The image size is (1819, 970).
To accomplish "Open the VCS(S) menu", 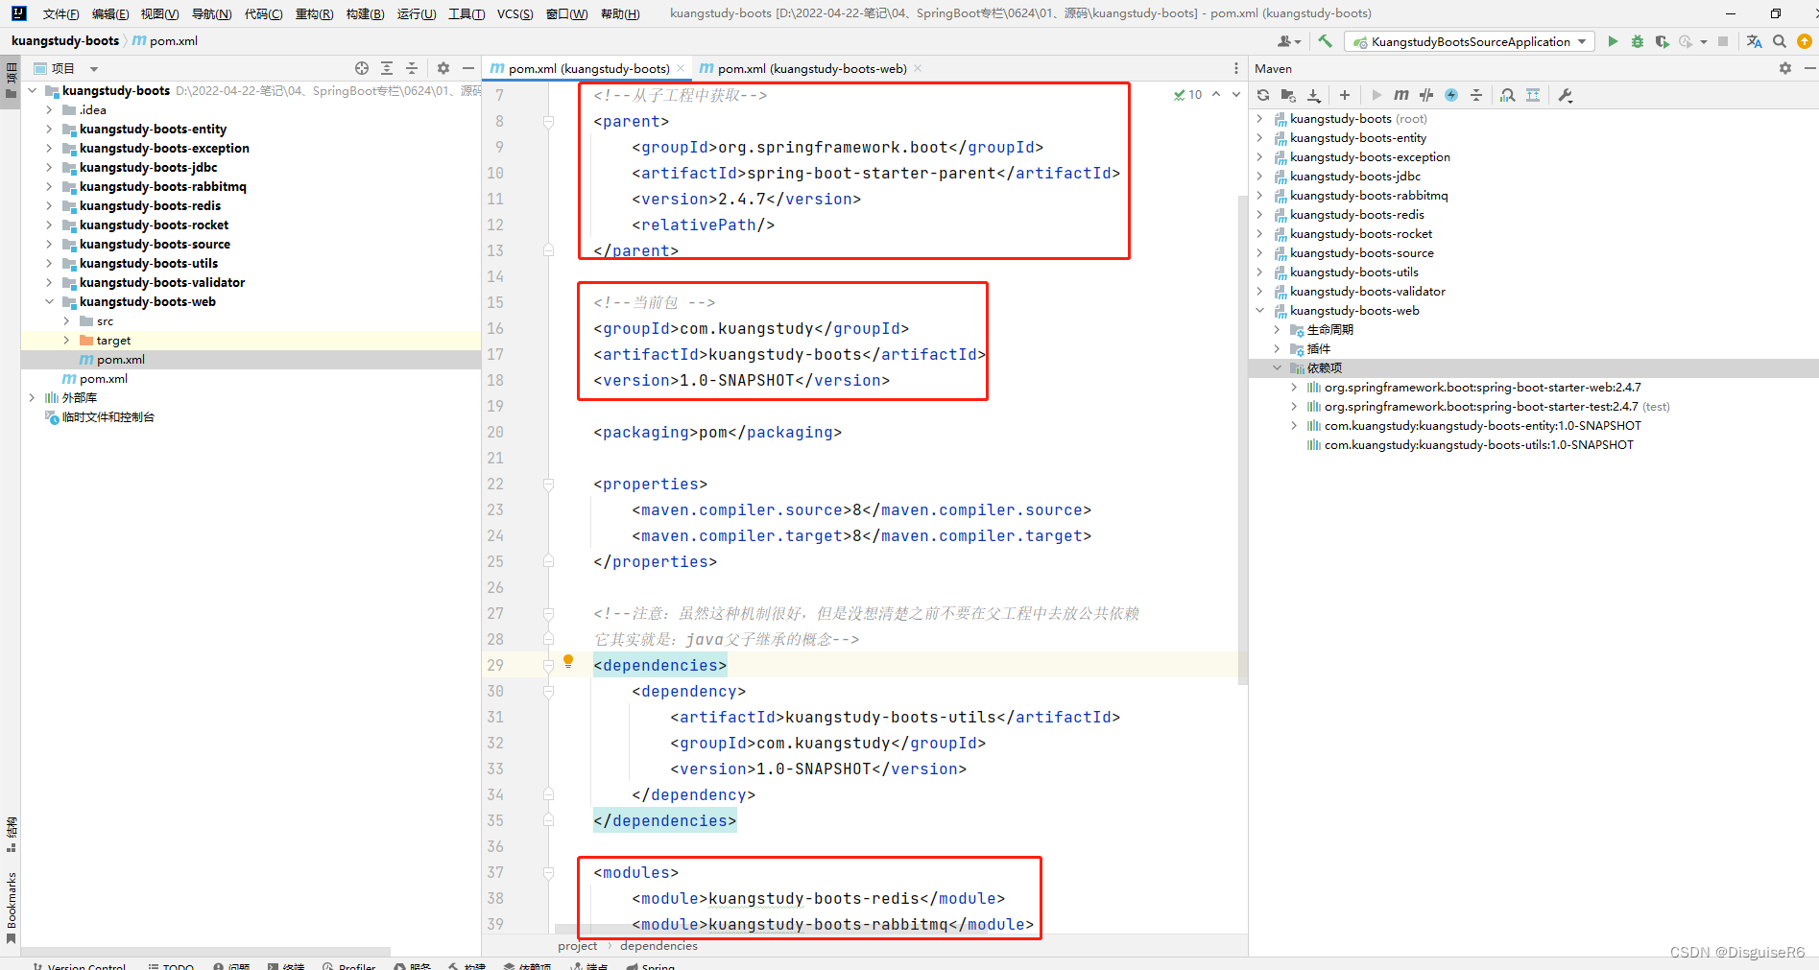I will [x=515, y=13].
